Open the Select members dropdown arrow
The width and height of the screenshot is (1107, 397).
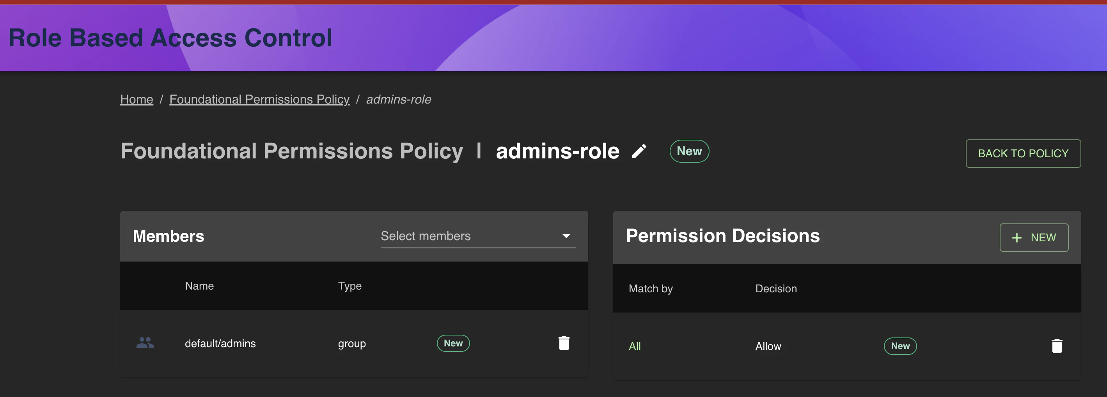[566, 236]
